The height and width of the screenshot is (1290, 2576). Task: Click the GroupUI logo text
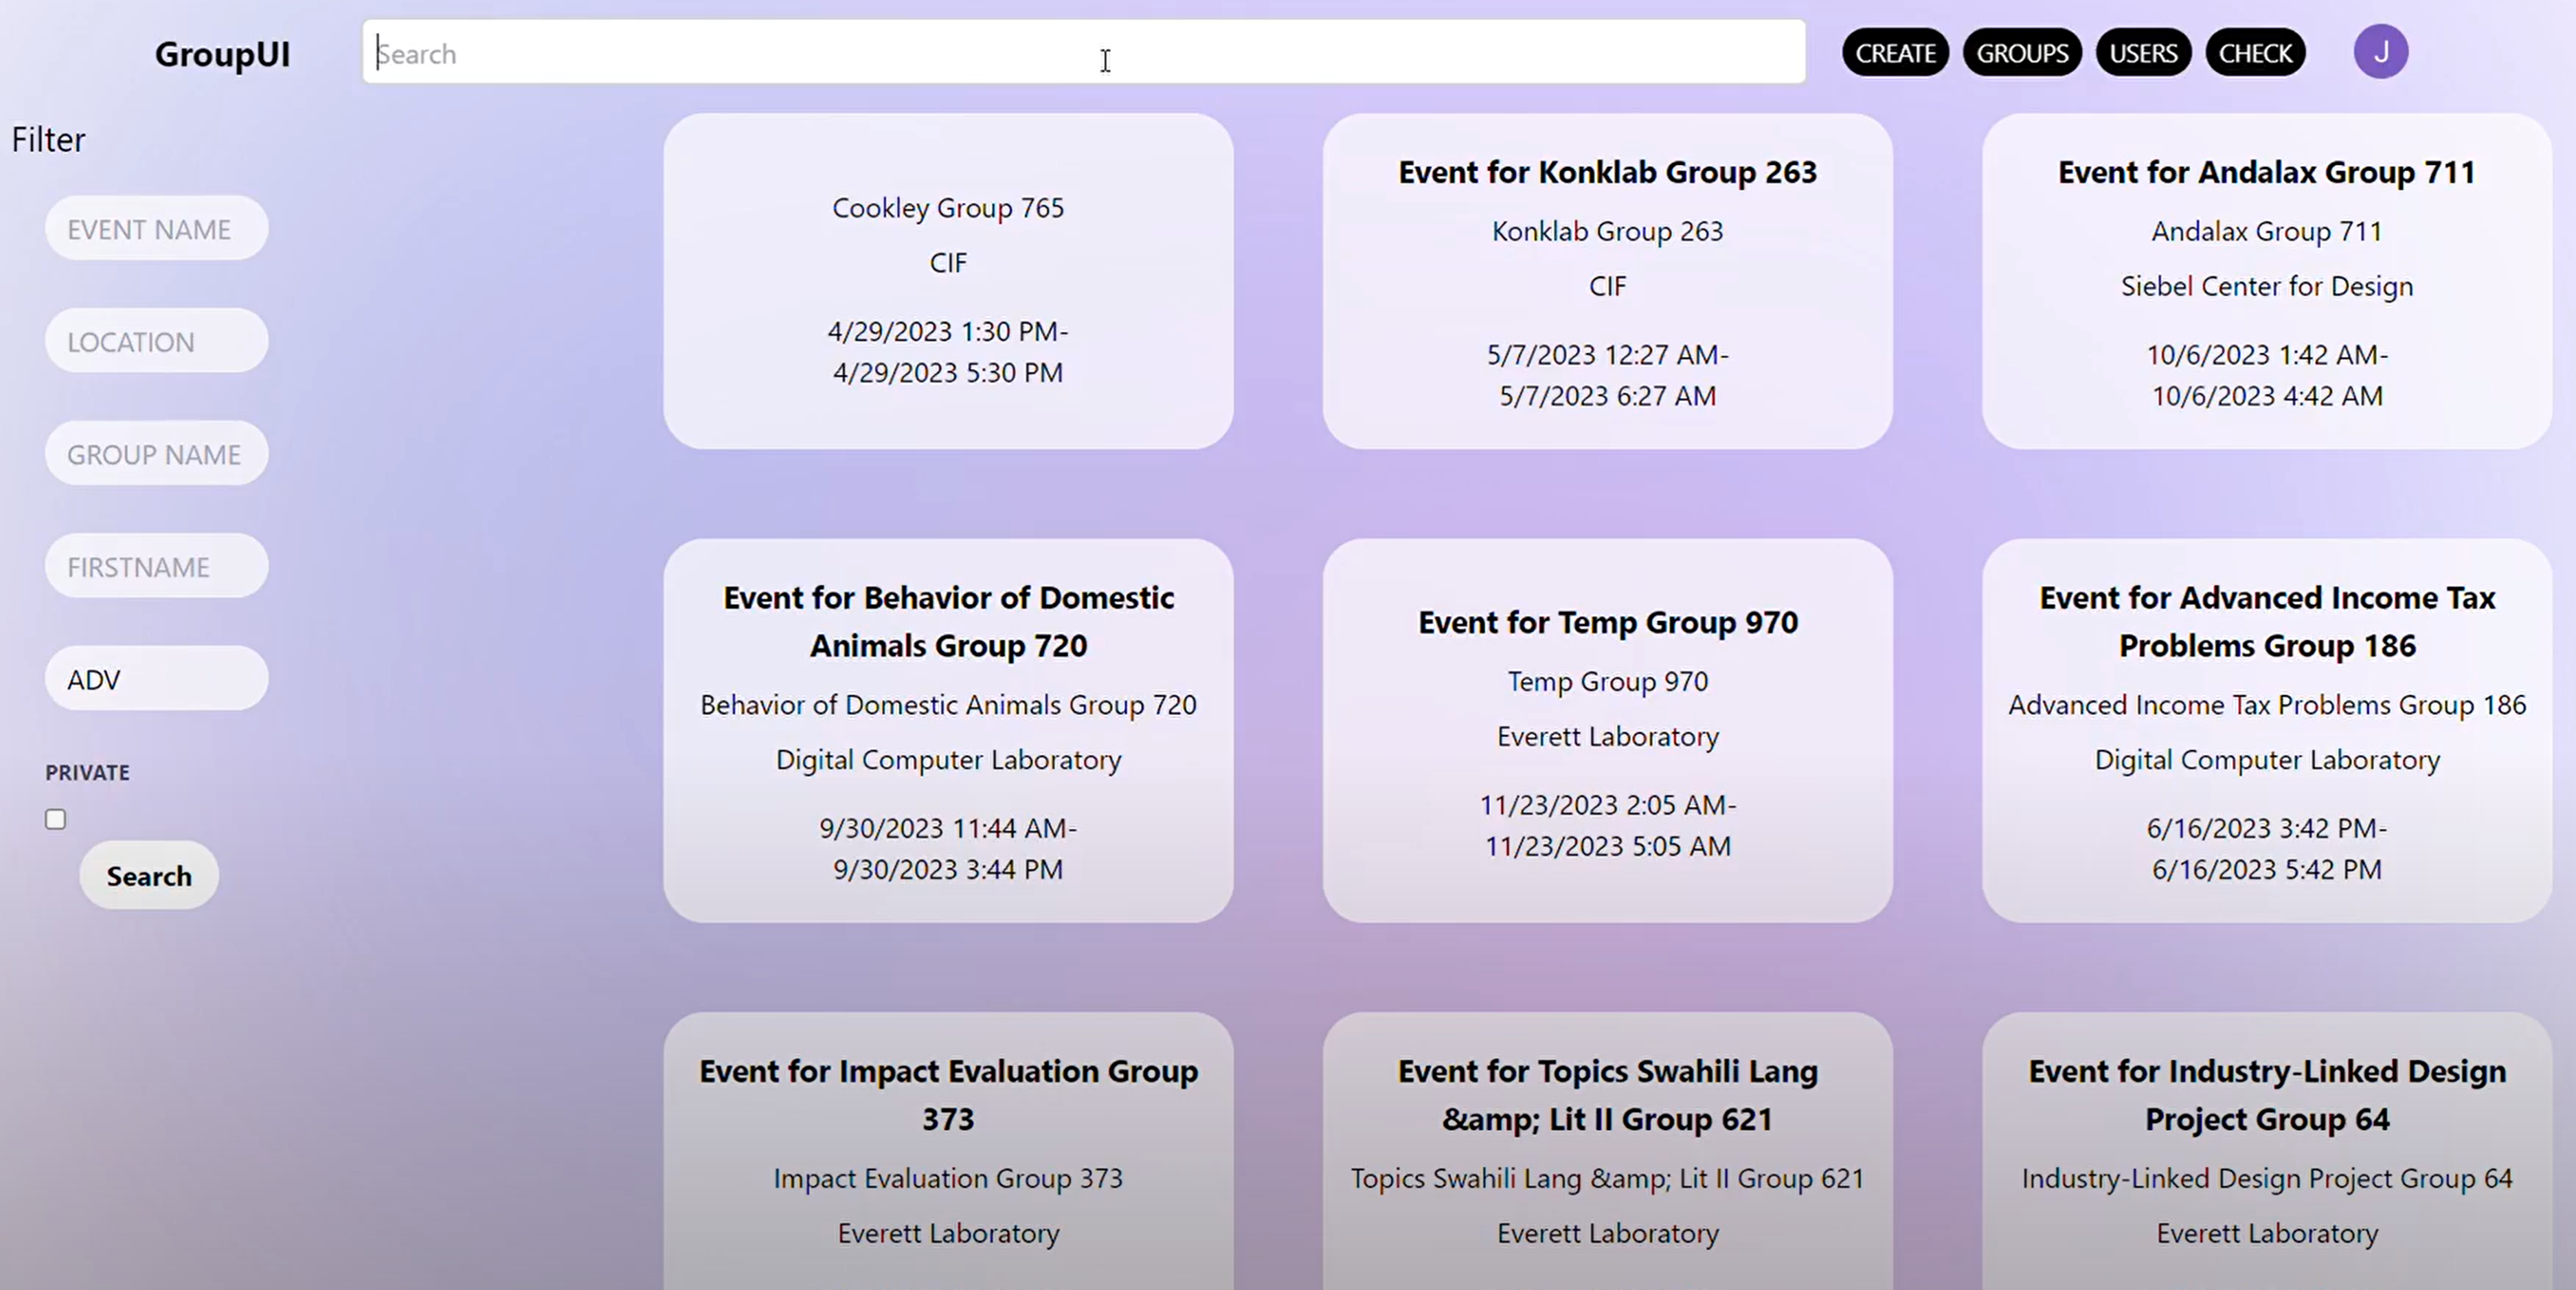pos(222,54)
